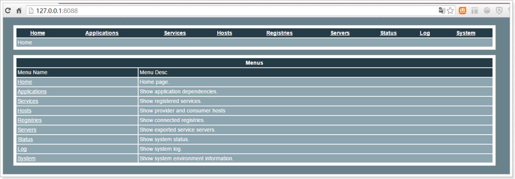Reload the page with the refresh icon

[x=8, y=11]
